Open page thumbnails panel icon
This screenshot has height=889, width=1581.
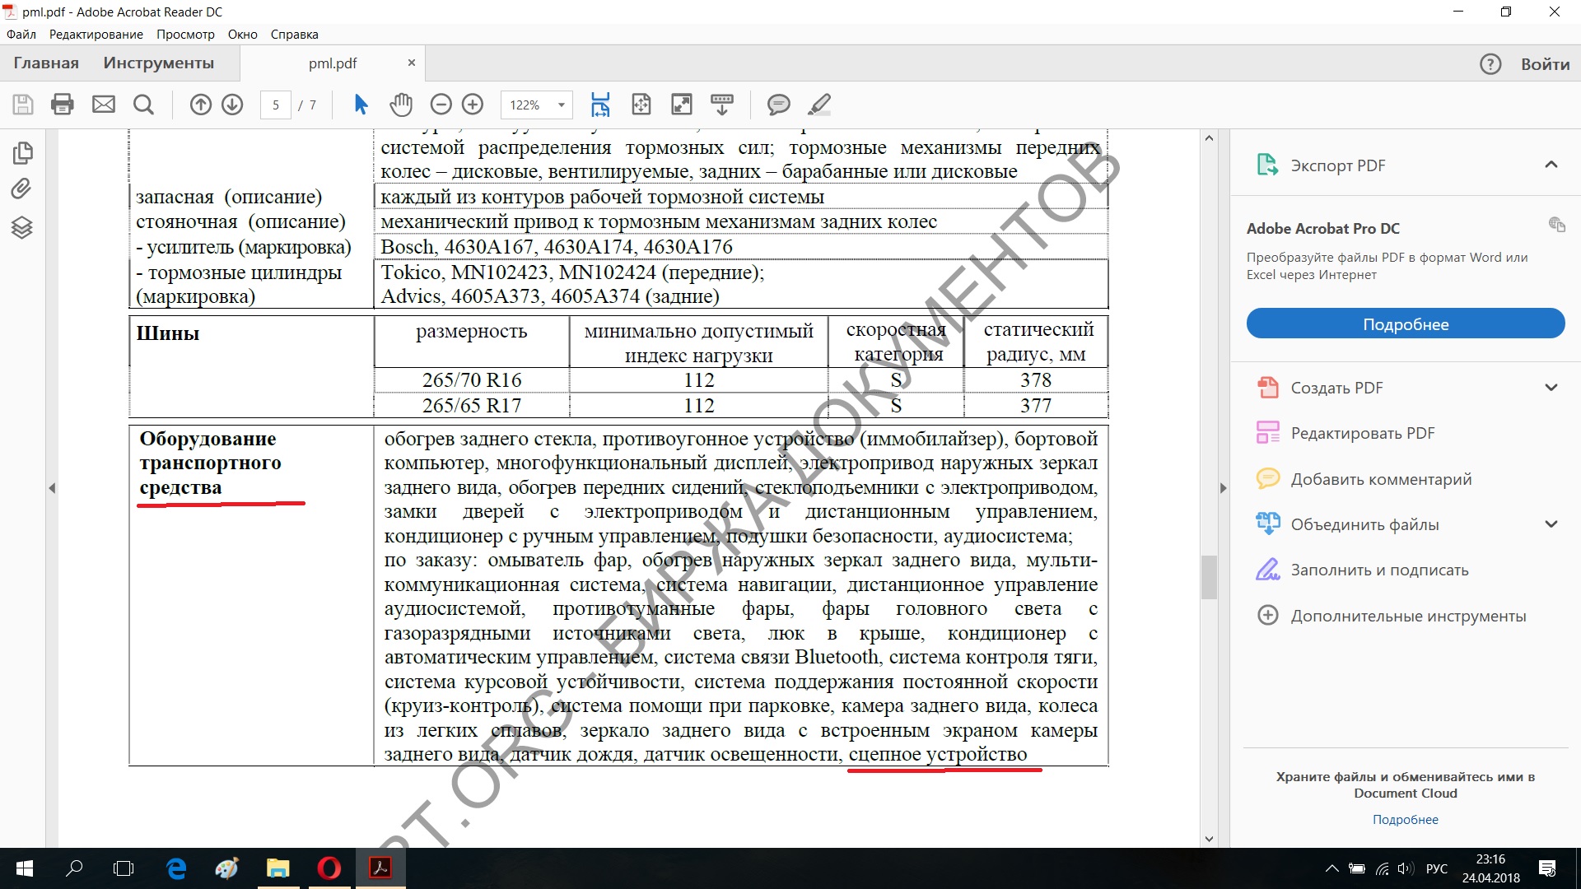(22, 153)
